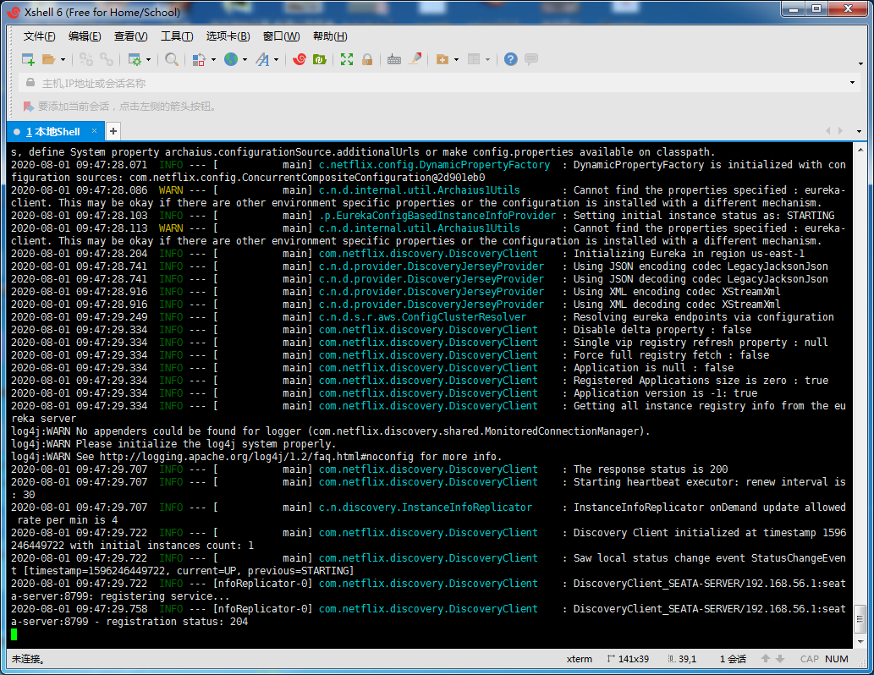
Task: Click the terminal scrollbar thumb
Action: pyautogui.click(x=860, y=619)
